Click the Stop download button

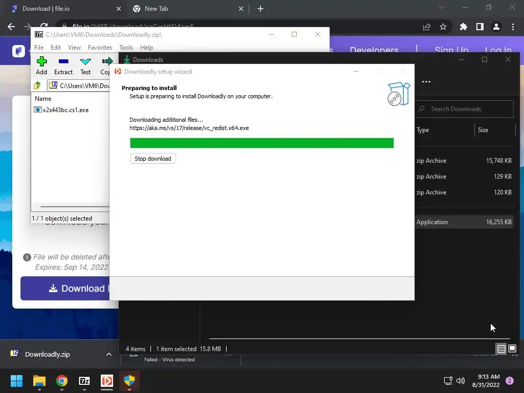tap(153, 159)
